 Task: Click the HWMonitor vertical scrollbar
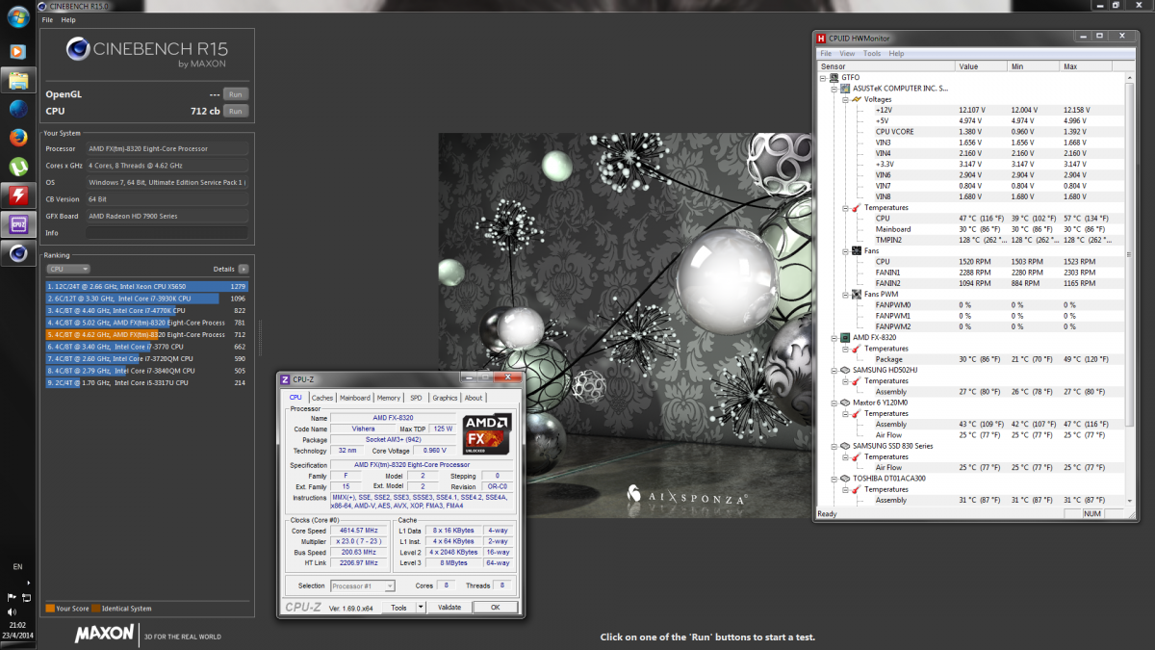point(1130,289)
